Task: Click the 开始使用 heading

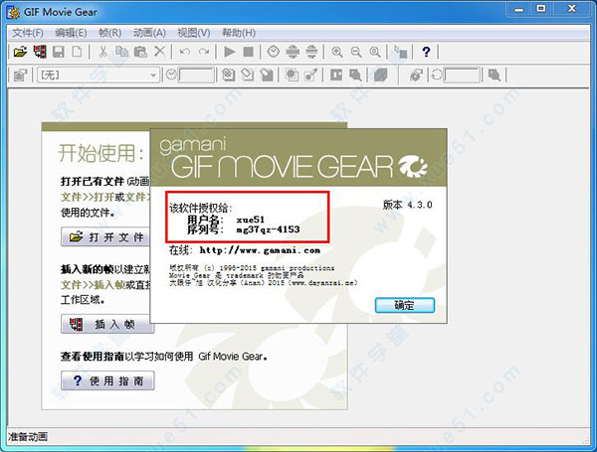Action: [x=101, y=154]
